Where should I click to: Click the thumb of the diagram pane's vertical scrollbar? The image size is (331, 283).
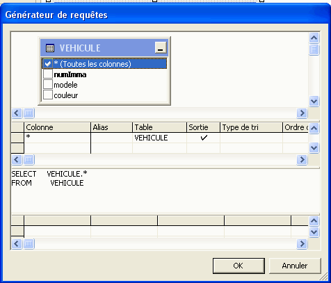coord(314,49)
